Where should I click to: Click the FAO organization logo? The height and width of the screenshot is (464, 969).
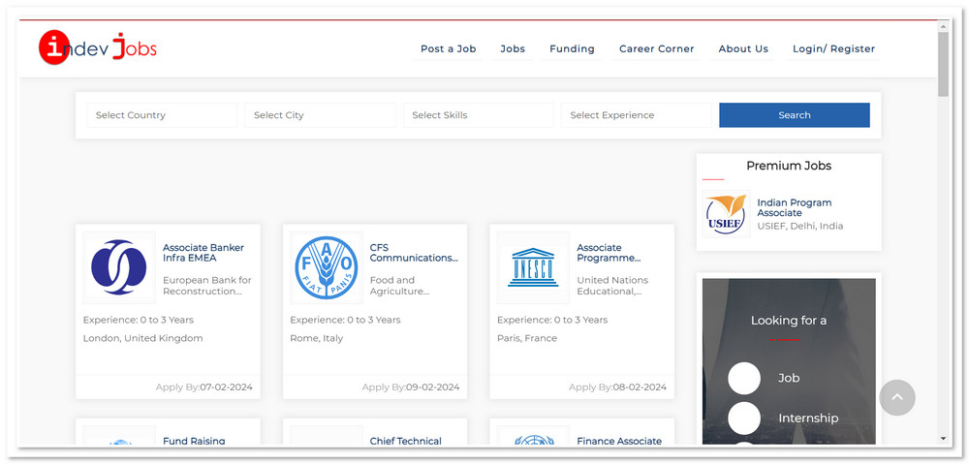[x=326, y=267]
